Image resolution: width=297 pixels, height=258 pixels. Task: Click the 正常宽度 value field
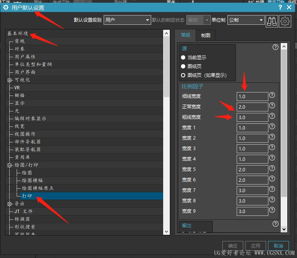pos(252,107)
